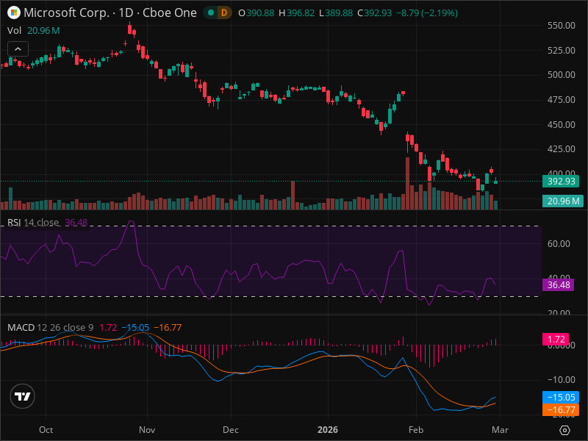Click the Feb label on time axis

(x=416, y=430)
